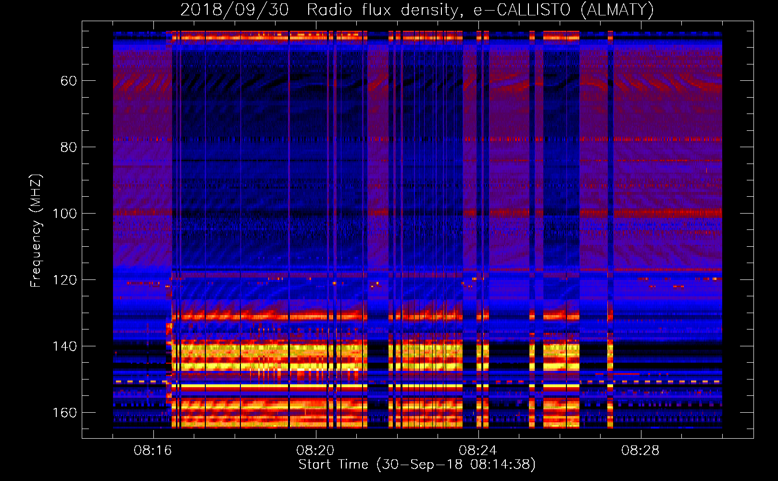Click the 'Start Time (30-Sep-18 08:14:38)' label

click(x=417, y=465)
